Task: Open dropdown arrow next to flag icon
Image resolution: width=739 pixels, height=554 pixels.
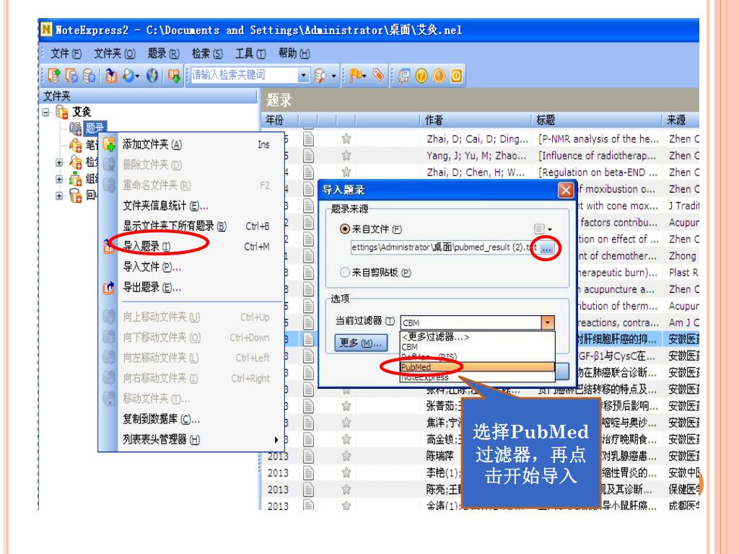Action: coord(365,75)
